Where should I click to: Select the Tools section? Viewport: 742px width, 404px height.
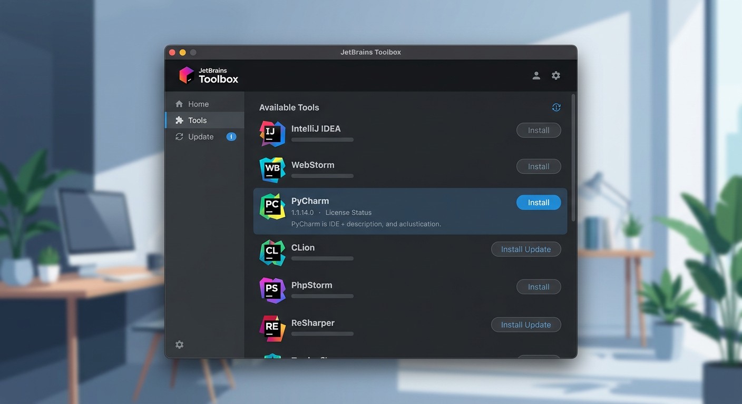pos(205,120)
